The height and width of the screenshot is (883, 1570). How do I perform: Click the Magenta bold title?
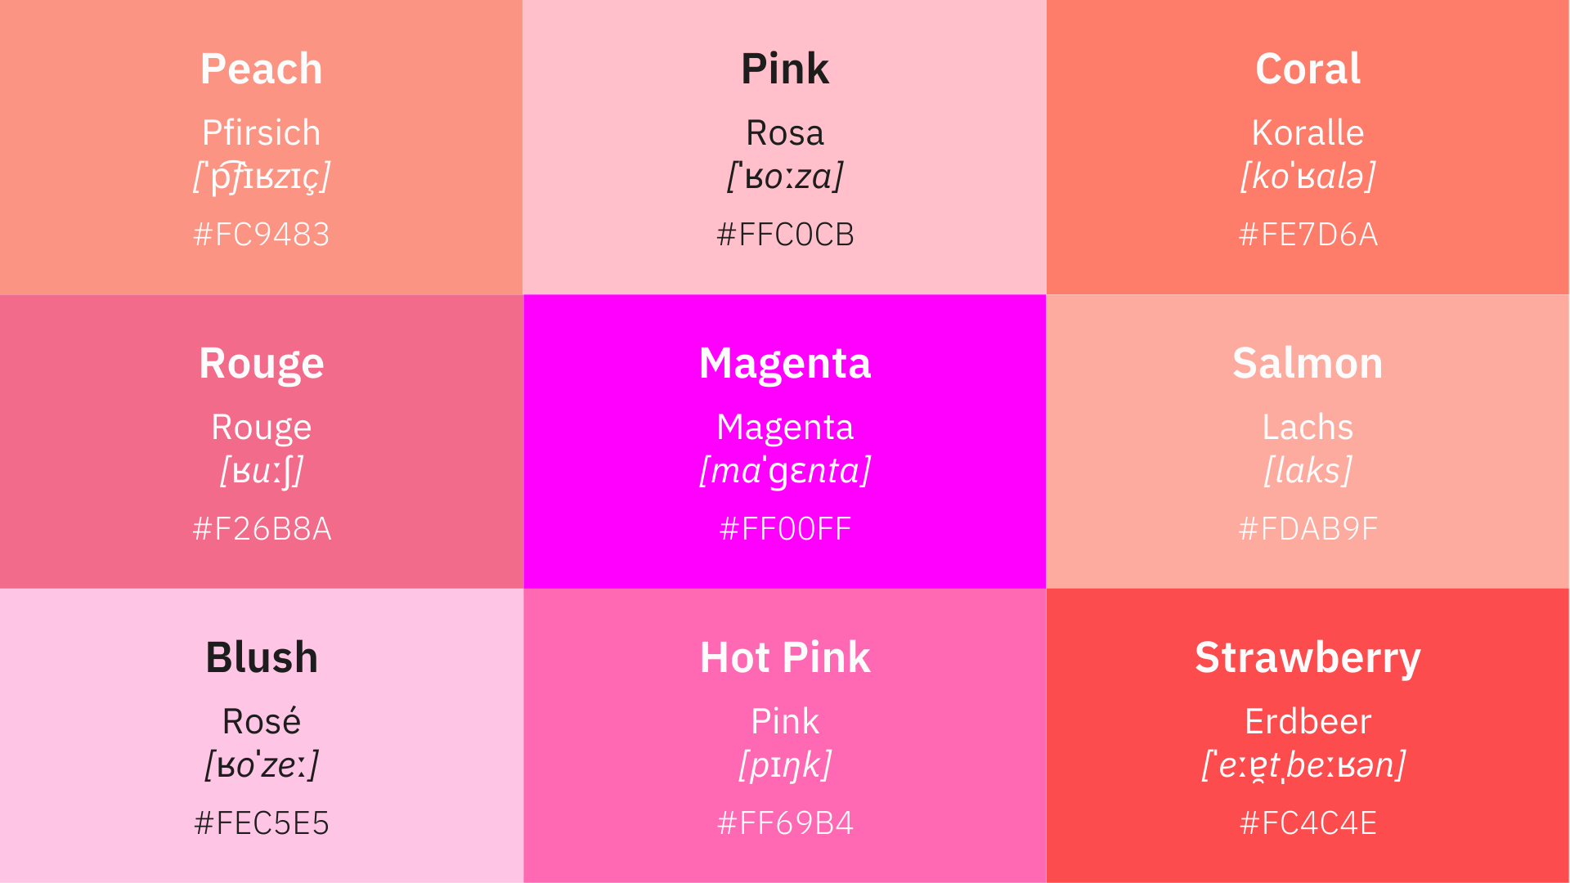(785, 365)
